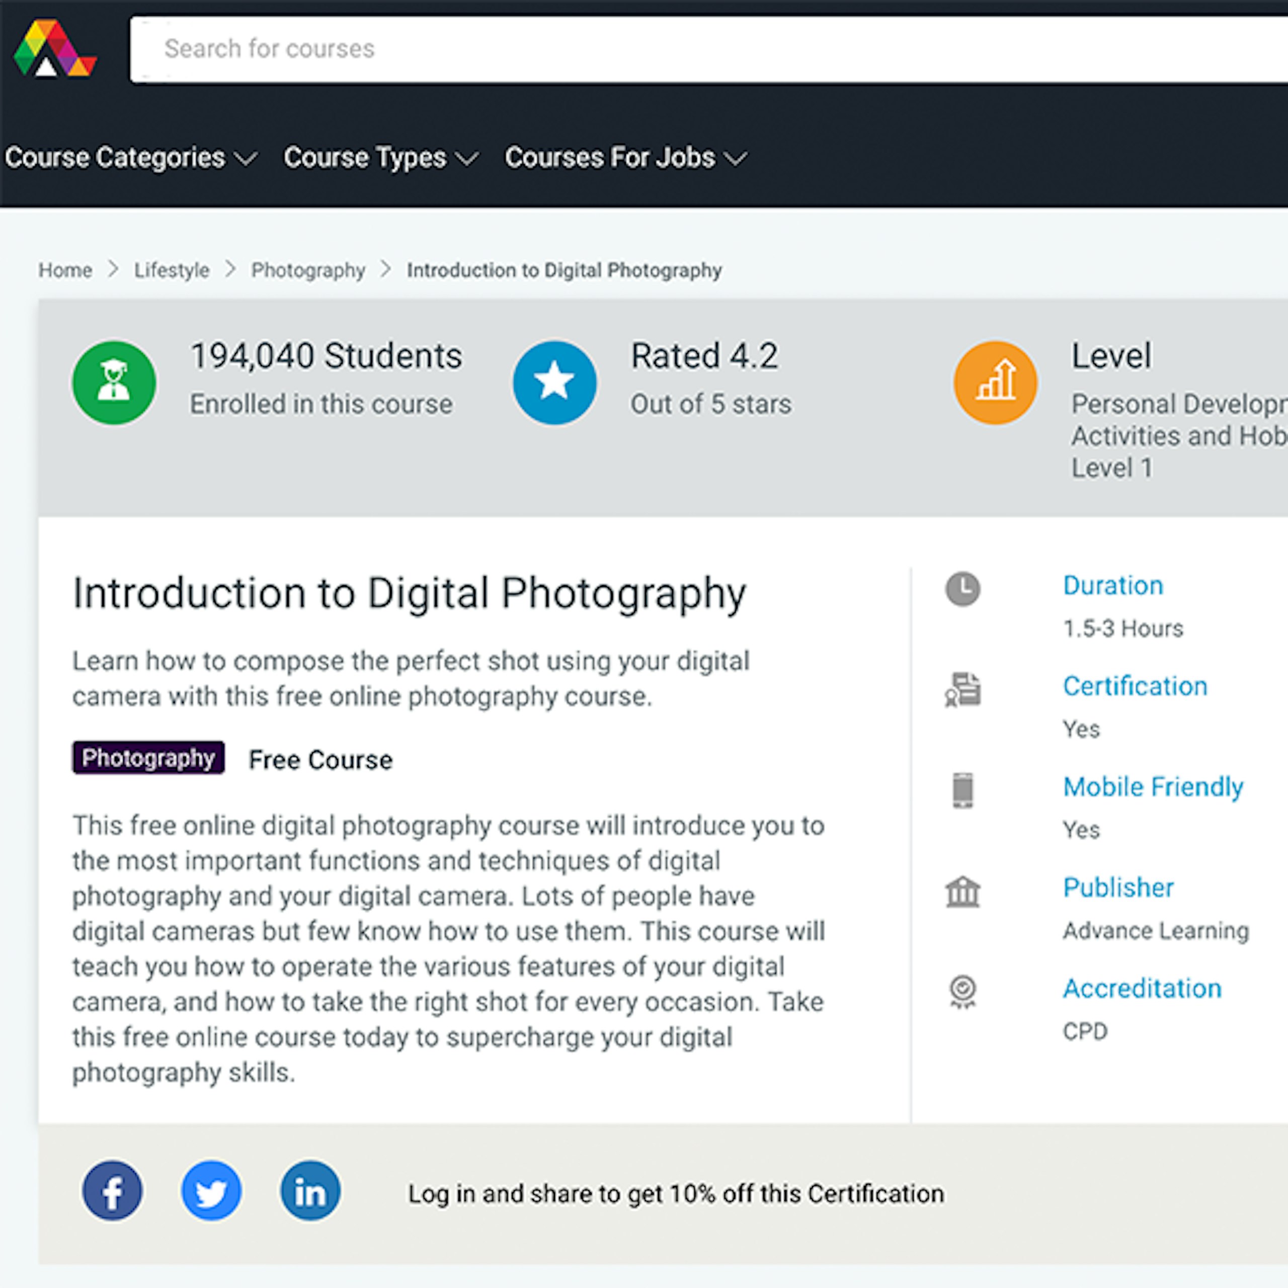Share the course on Twitter
1288x1288 pixels.
(211, 1191)
